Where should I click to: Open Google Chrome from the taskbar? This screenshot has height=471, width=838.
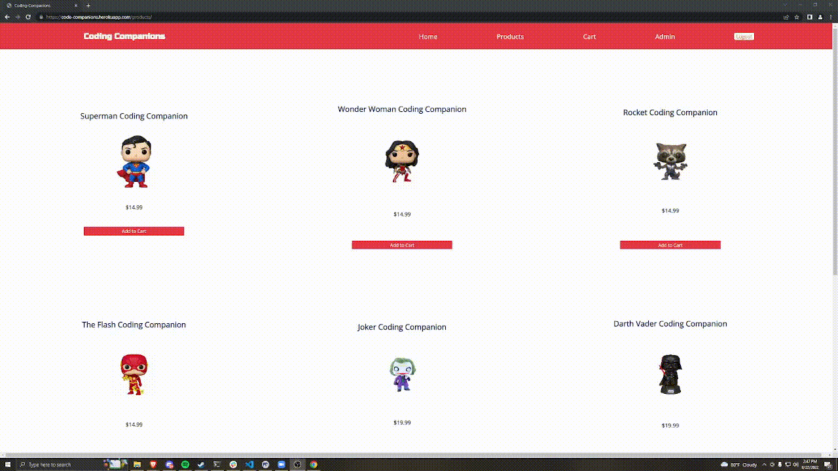pyautogui.click(x=313, y=464)
